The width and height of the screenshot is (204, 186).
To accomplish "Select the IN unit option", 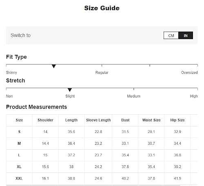I will [x=186, y=35].
